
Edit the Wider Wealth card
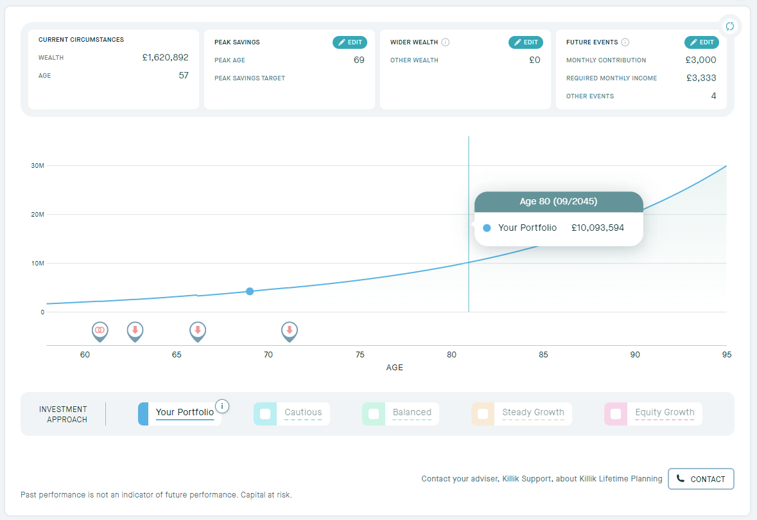point(526,42)
